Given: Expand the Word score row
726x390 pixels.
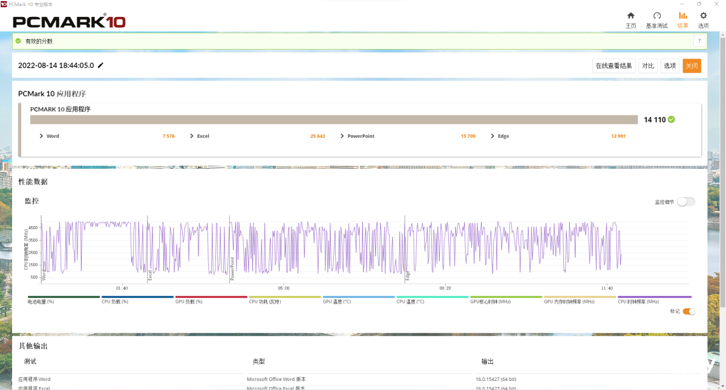Looking at the screenshot, I should click(x=41, y=136).
